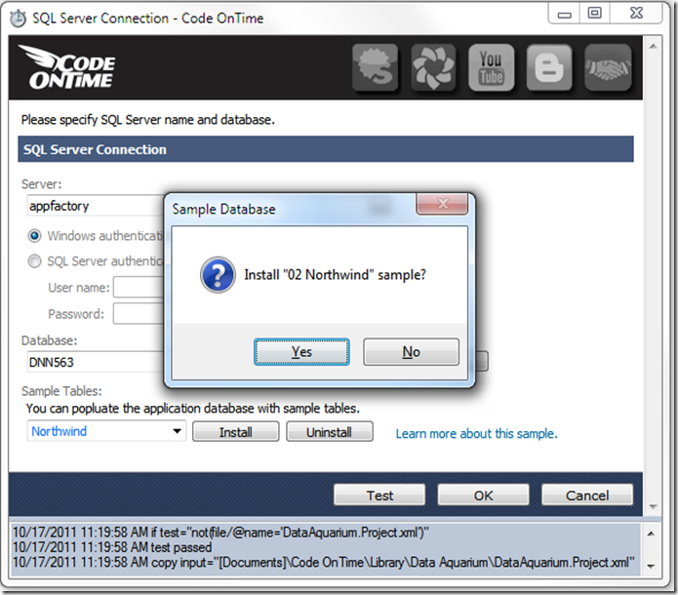This screenshot has width=678, height=595.
Task: Click the 'Database:' label
Action: pyautogui.click(x=50, y=340)
